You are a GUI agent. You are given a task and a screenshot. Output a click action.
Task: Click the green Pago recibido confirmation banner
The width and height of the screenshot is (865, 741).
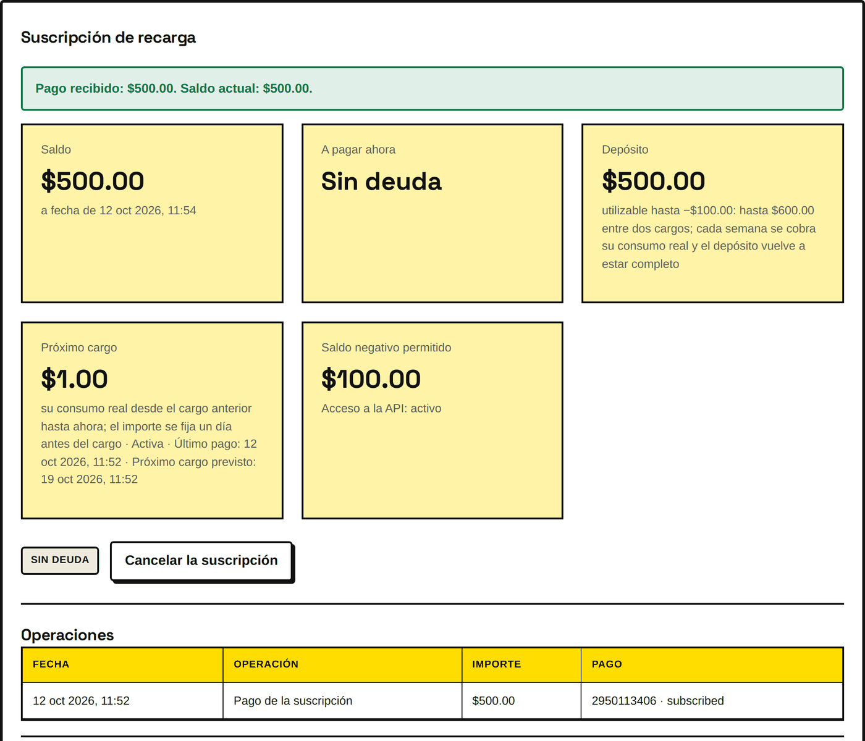click(432, 88)
